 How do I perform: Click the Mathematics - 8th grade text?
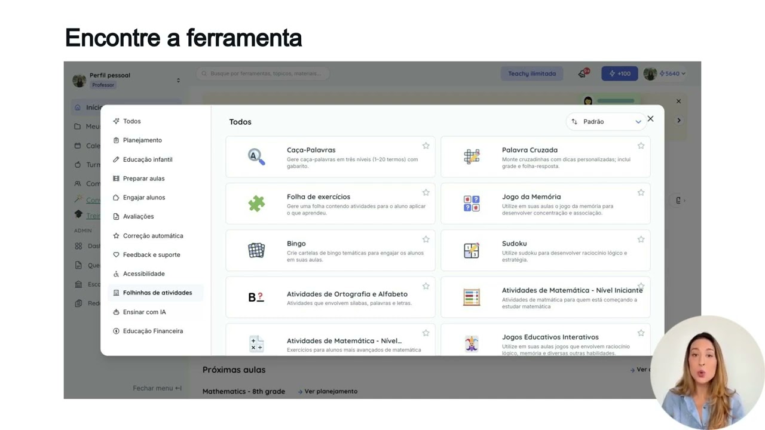(244, 391)
